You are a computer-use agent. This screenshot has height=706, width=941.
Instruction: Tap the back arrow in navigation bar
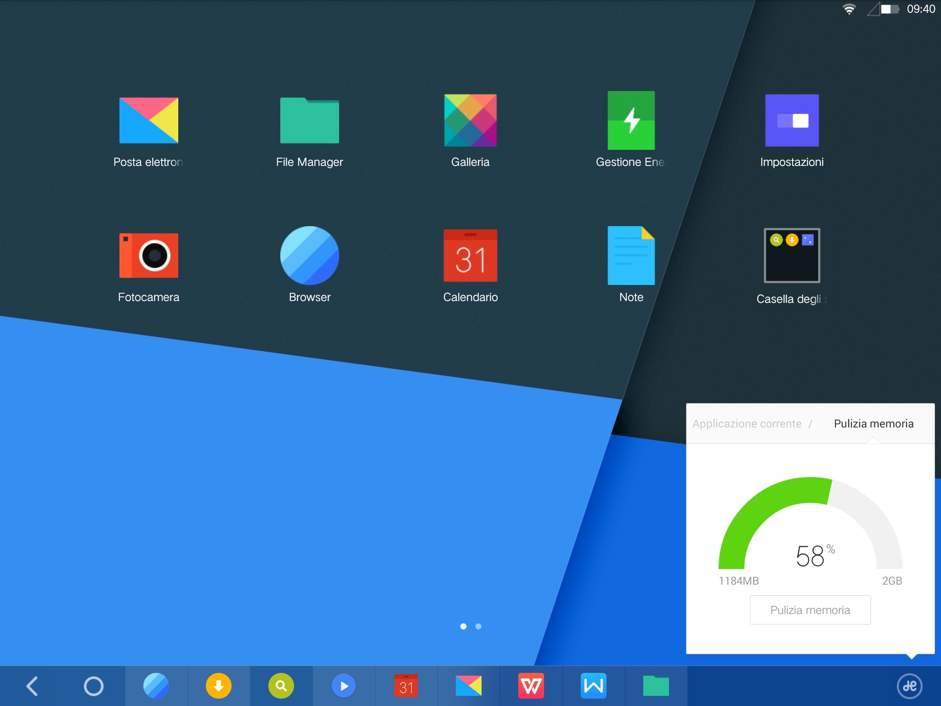pyautogui.click(x=32, y=686)
